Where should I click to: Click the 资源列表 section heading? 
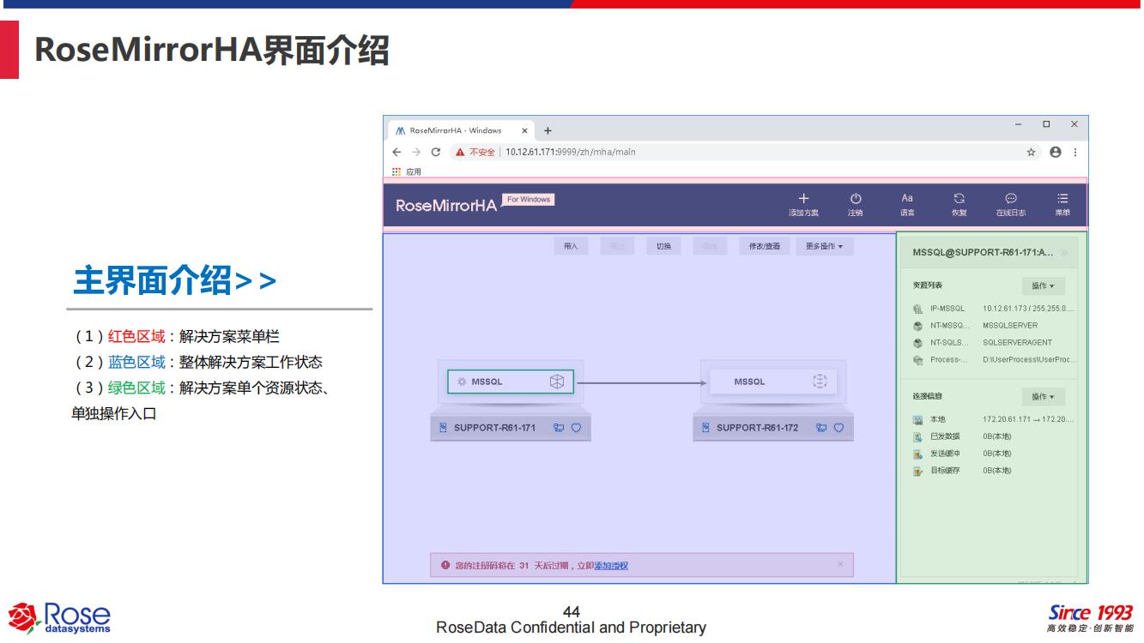[x=927, y=285]
